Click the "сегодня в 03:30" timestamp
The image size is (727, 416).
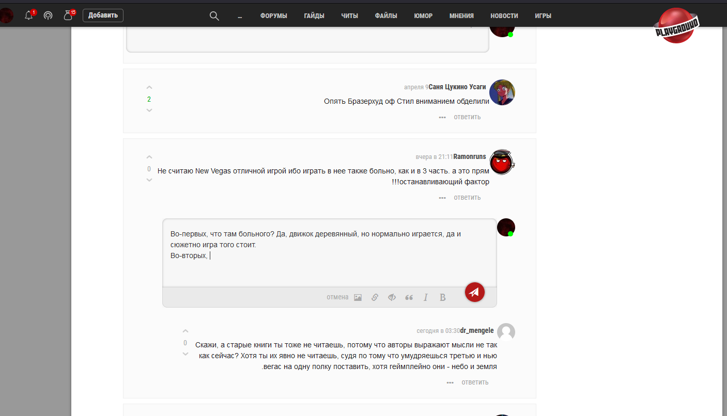click(x=438, y=331)
